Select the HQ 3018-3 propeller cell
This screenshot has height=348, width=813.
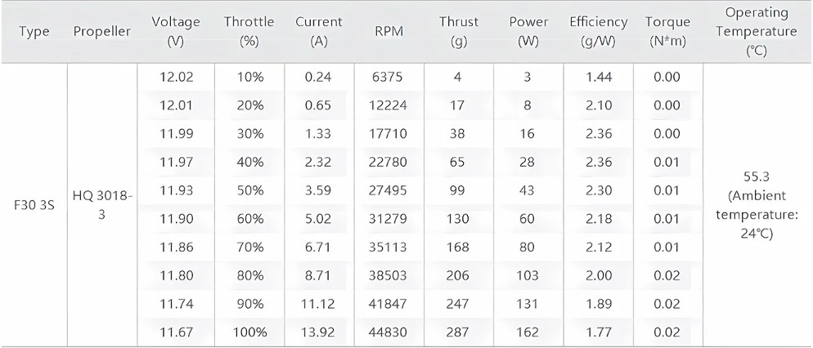pos(102,205)
